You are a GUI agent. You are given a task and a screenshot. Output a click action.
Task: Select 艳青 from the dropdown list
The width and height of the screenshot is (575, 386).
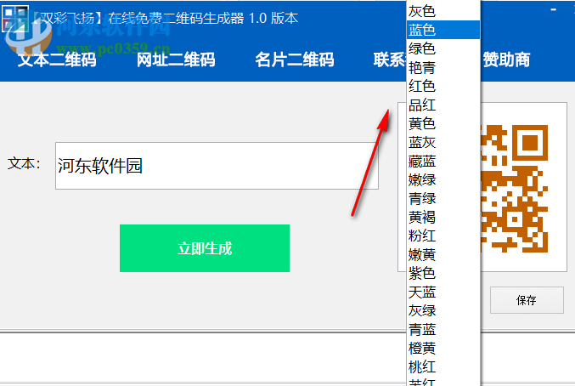(443, 67)
